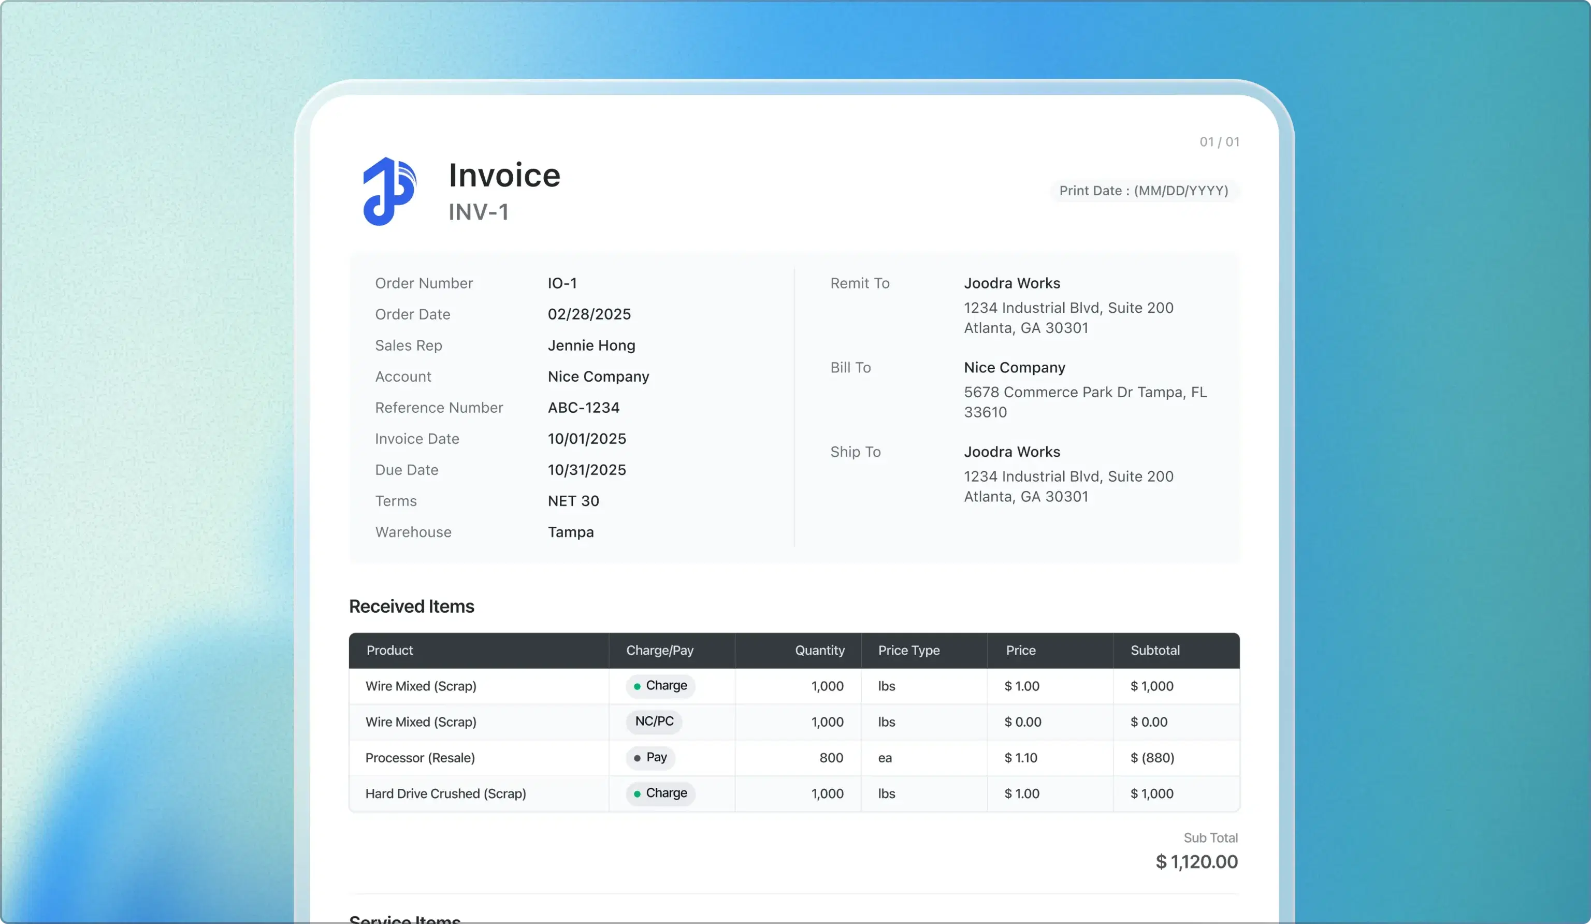Select due date 10/31/2025
This screenshot has height=924, width=1591.
pyautogui.click(x=586, y=470)
